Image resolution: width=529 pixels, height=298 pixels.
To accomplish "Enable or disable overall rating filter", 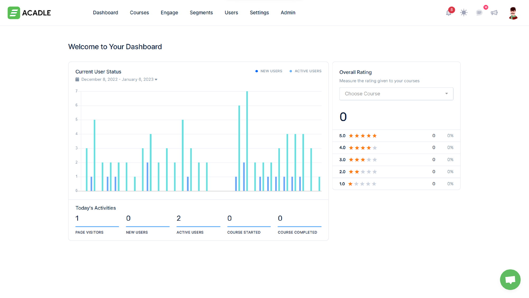I will pos(396,93).
